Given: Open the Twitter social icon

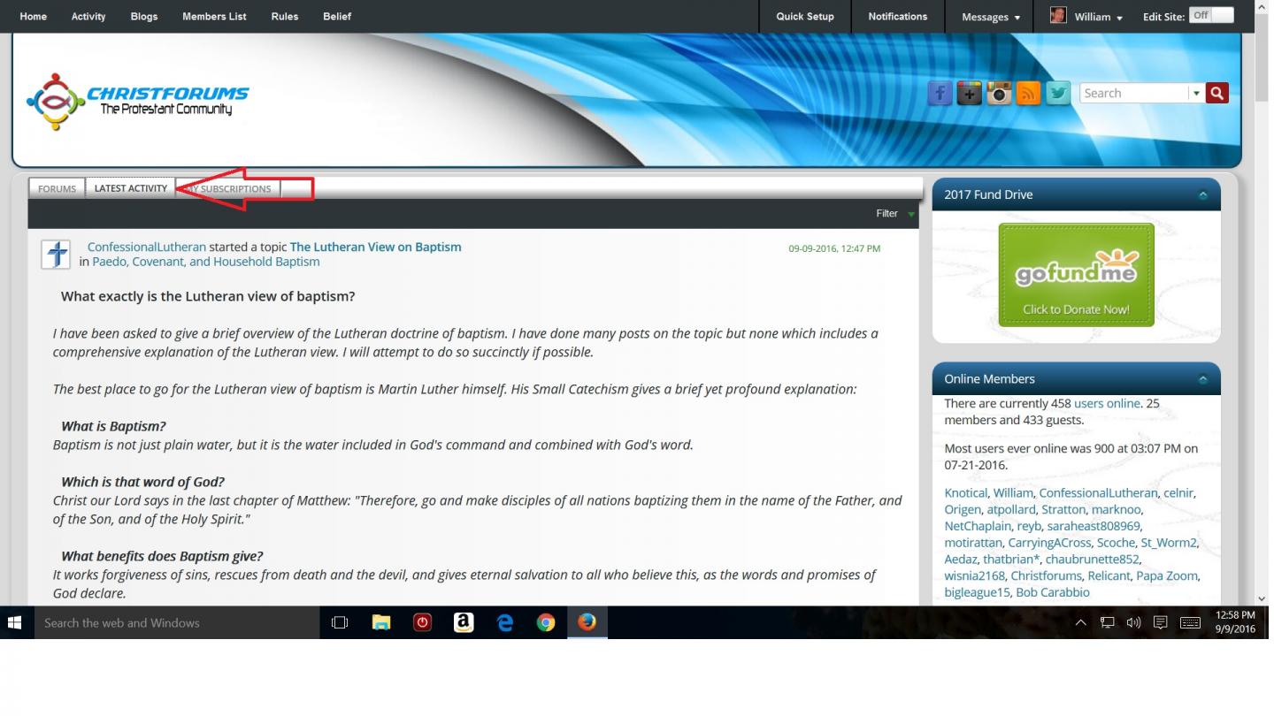Looking at the screenshot, I should pos(1058,93).
